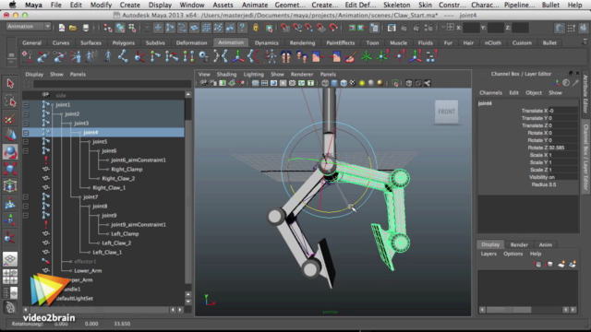Open the Channel Box Channels menu
Image resolution: width=591 pixels, height=332 pixels.
tap(490, 92)
